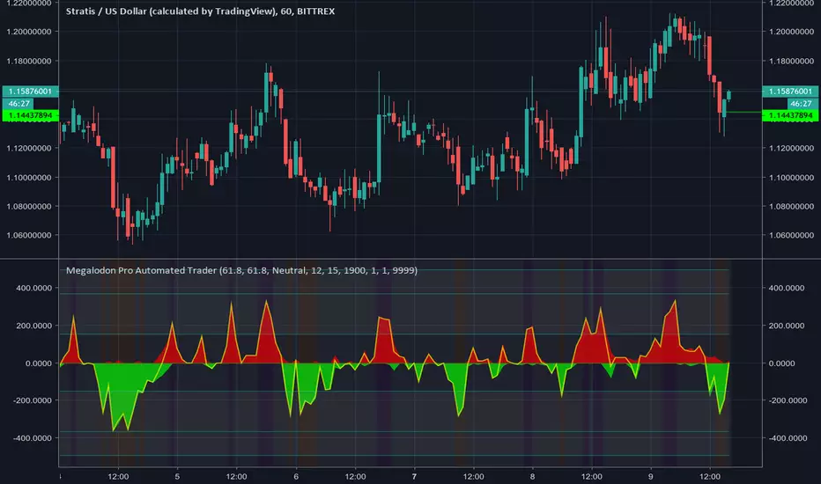Click the 200.0000 indicator value on right axis

(x=787, y=326)
